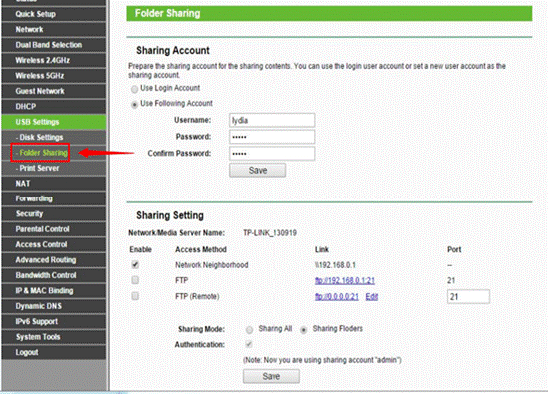This screenshot has width=548, height=394.
Task: Click Logout in the sidebar
Action: 54,352
